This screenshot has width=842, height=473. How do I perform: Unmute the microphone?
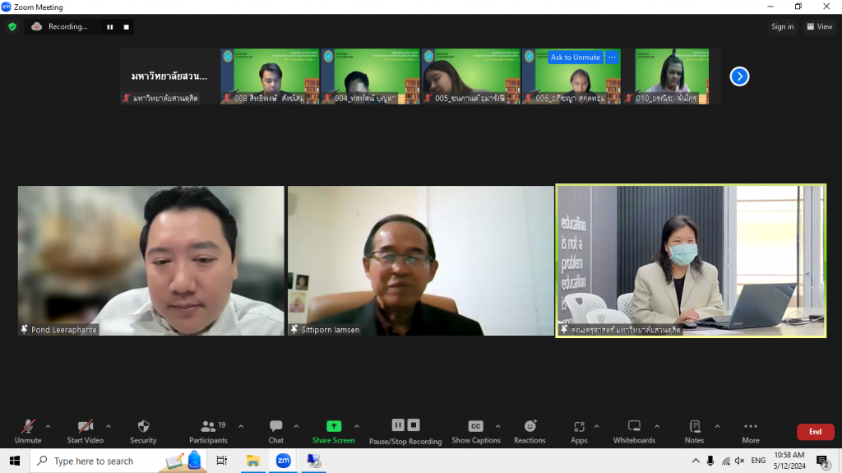click(28, 430)
